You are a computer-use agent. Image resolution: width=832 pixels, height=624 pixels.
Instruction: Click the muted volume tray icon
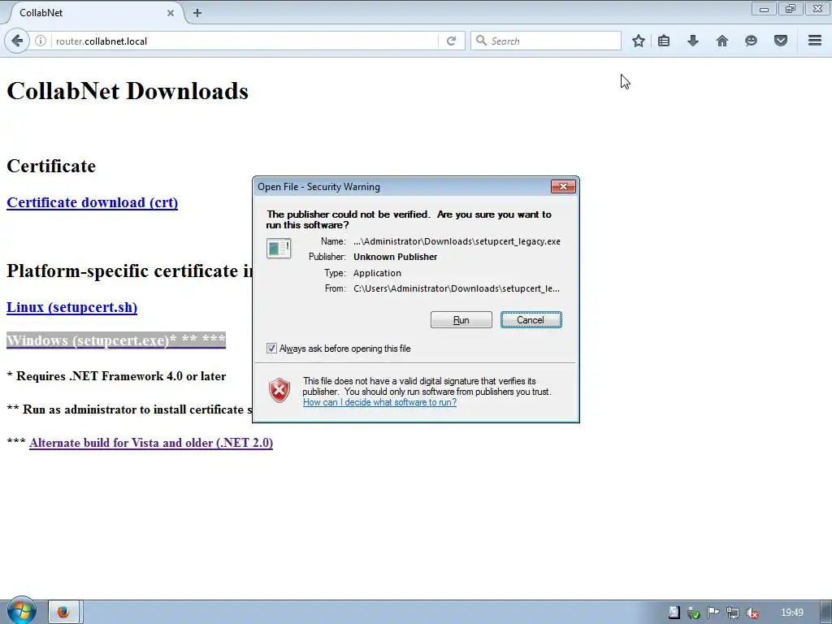coord(752,613)
